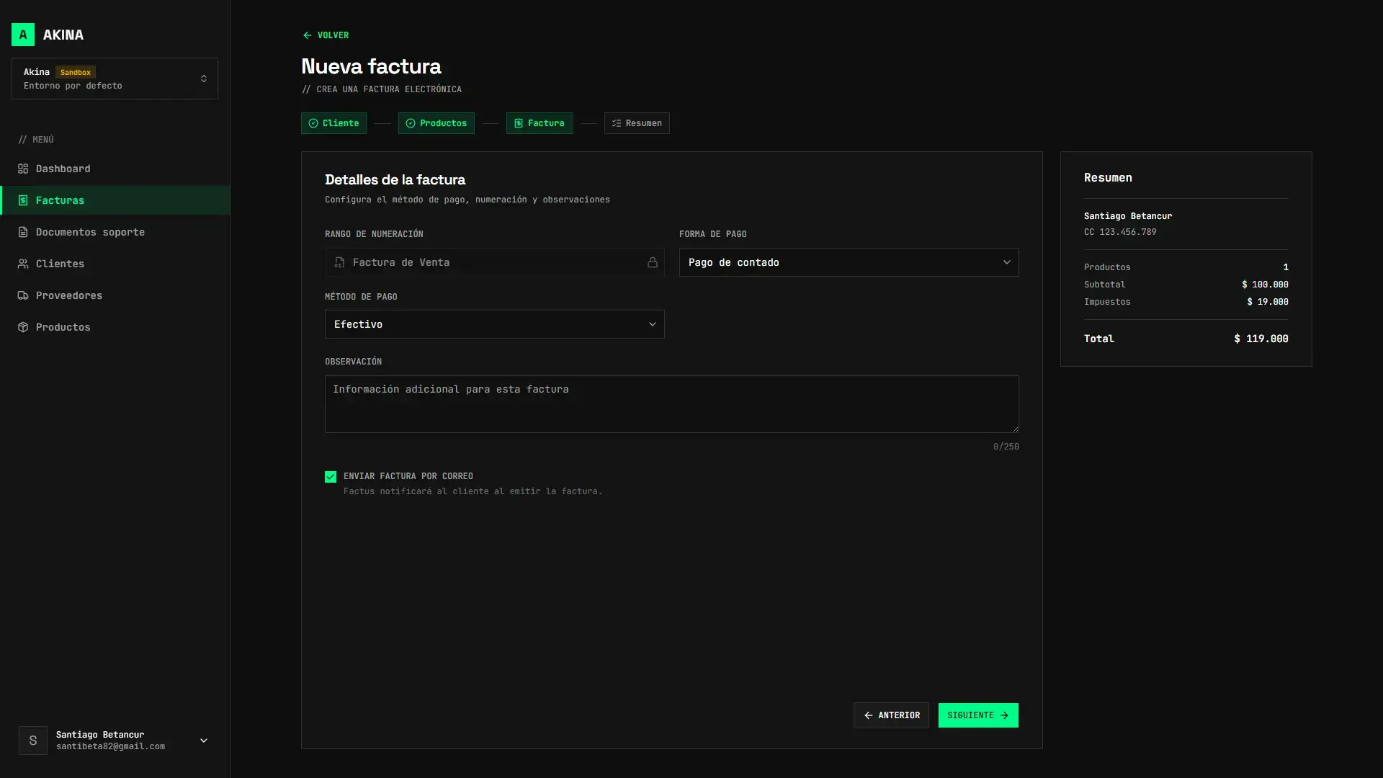Select the Factura step tab
Screen dimensions: 1383x778
click(539, 123)
